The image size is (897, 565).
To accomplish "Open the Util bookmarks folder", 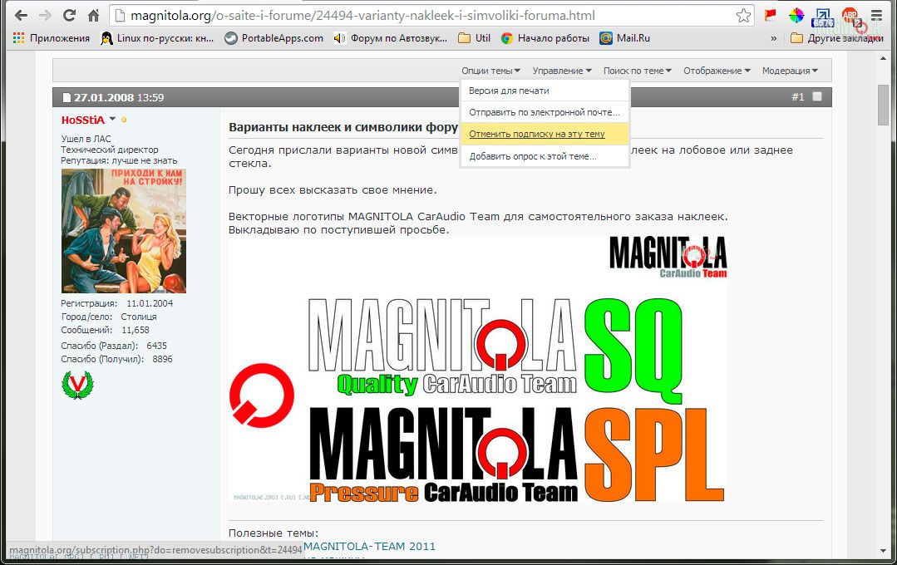I will pos(474,38).
